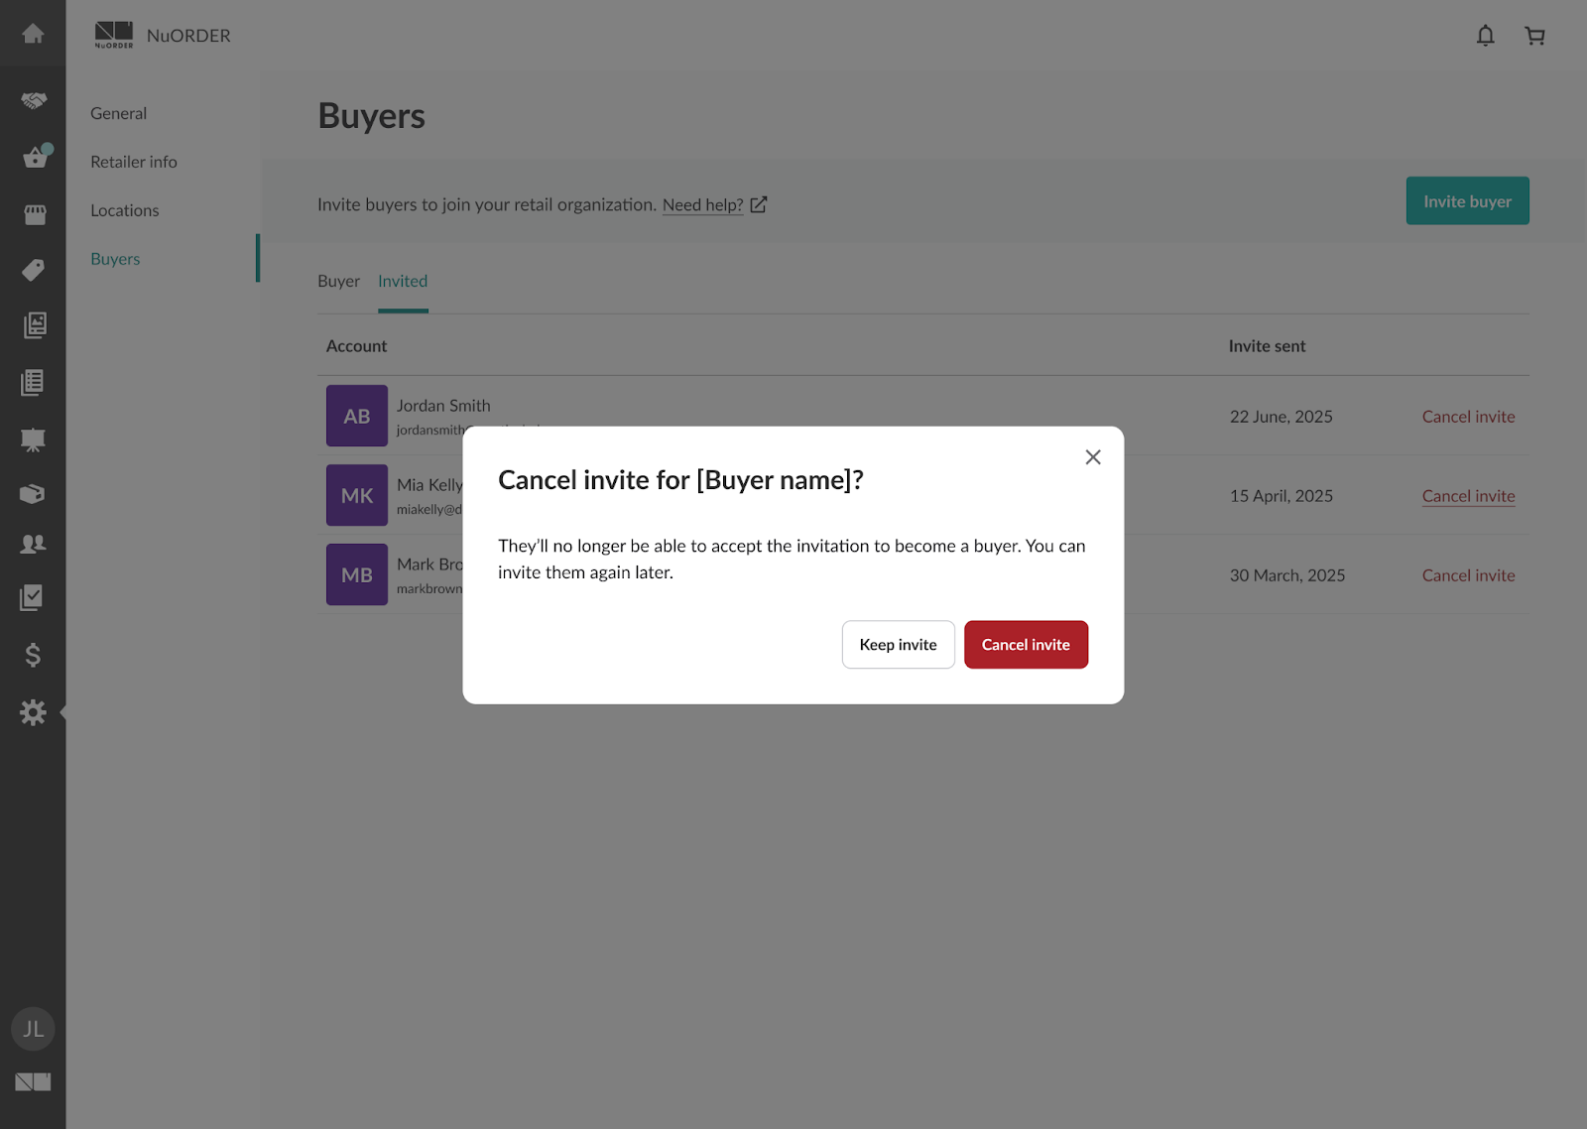Open the shopping basket sidebar icon
The width and height of the screenshot is (1587, 1129).
tap(35, 158)
